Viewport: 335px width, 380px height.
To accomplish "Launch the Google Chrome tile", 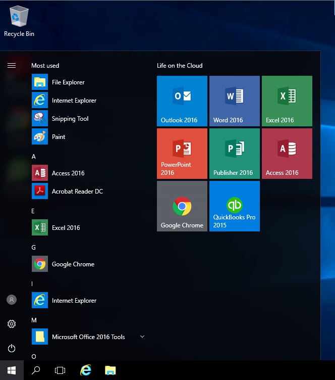I will (x=182, y=206).
